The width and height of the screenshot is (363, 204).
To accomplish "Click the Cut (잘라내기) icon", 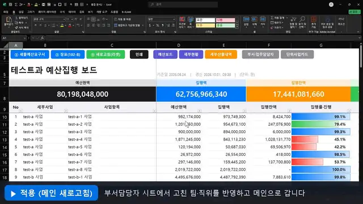I will pos(16,18).
